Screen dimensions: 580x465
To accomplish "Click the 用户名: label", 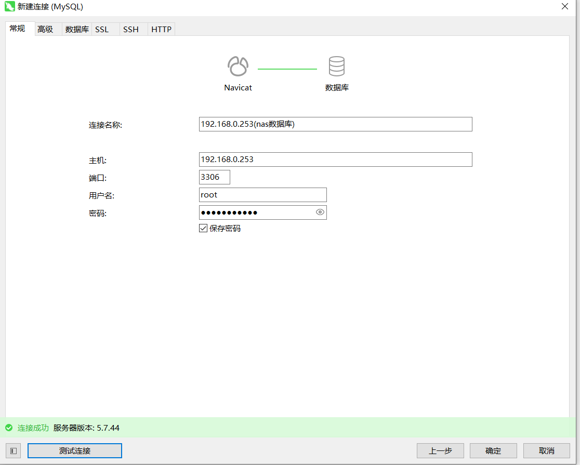I will click(102, 196).
